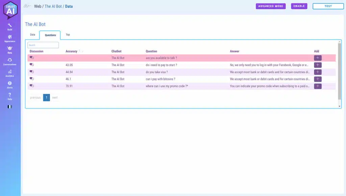Click the 'The AI Bot' breadcrumb link
Screen dimensions: 346x196
(53, 6)
